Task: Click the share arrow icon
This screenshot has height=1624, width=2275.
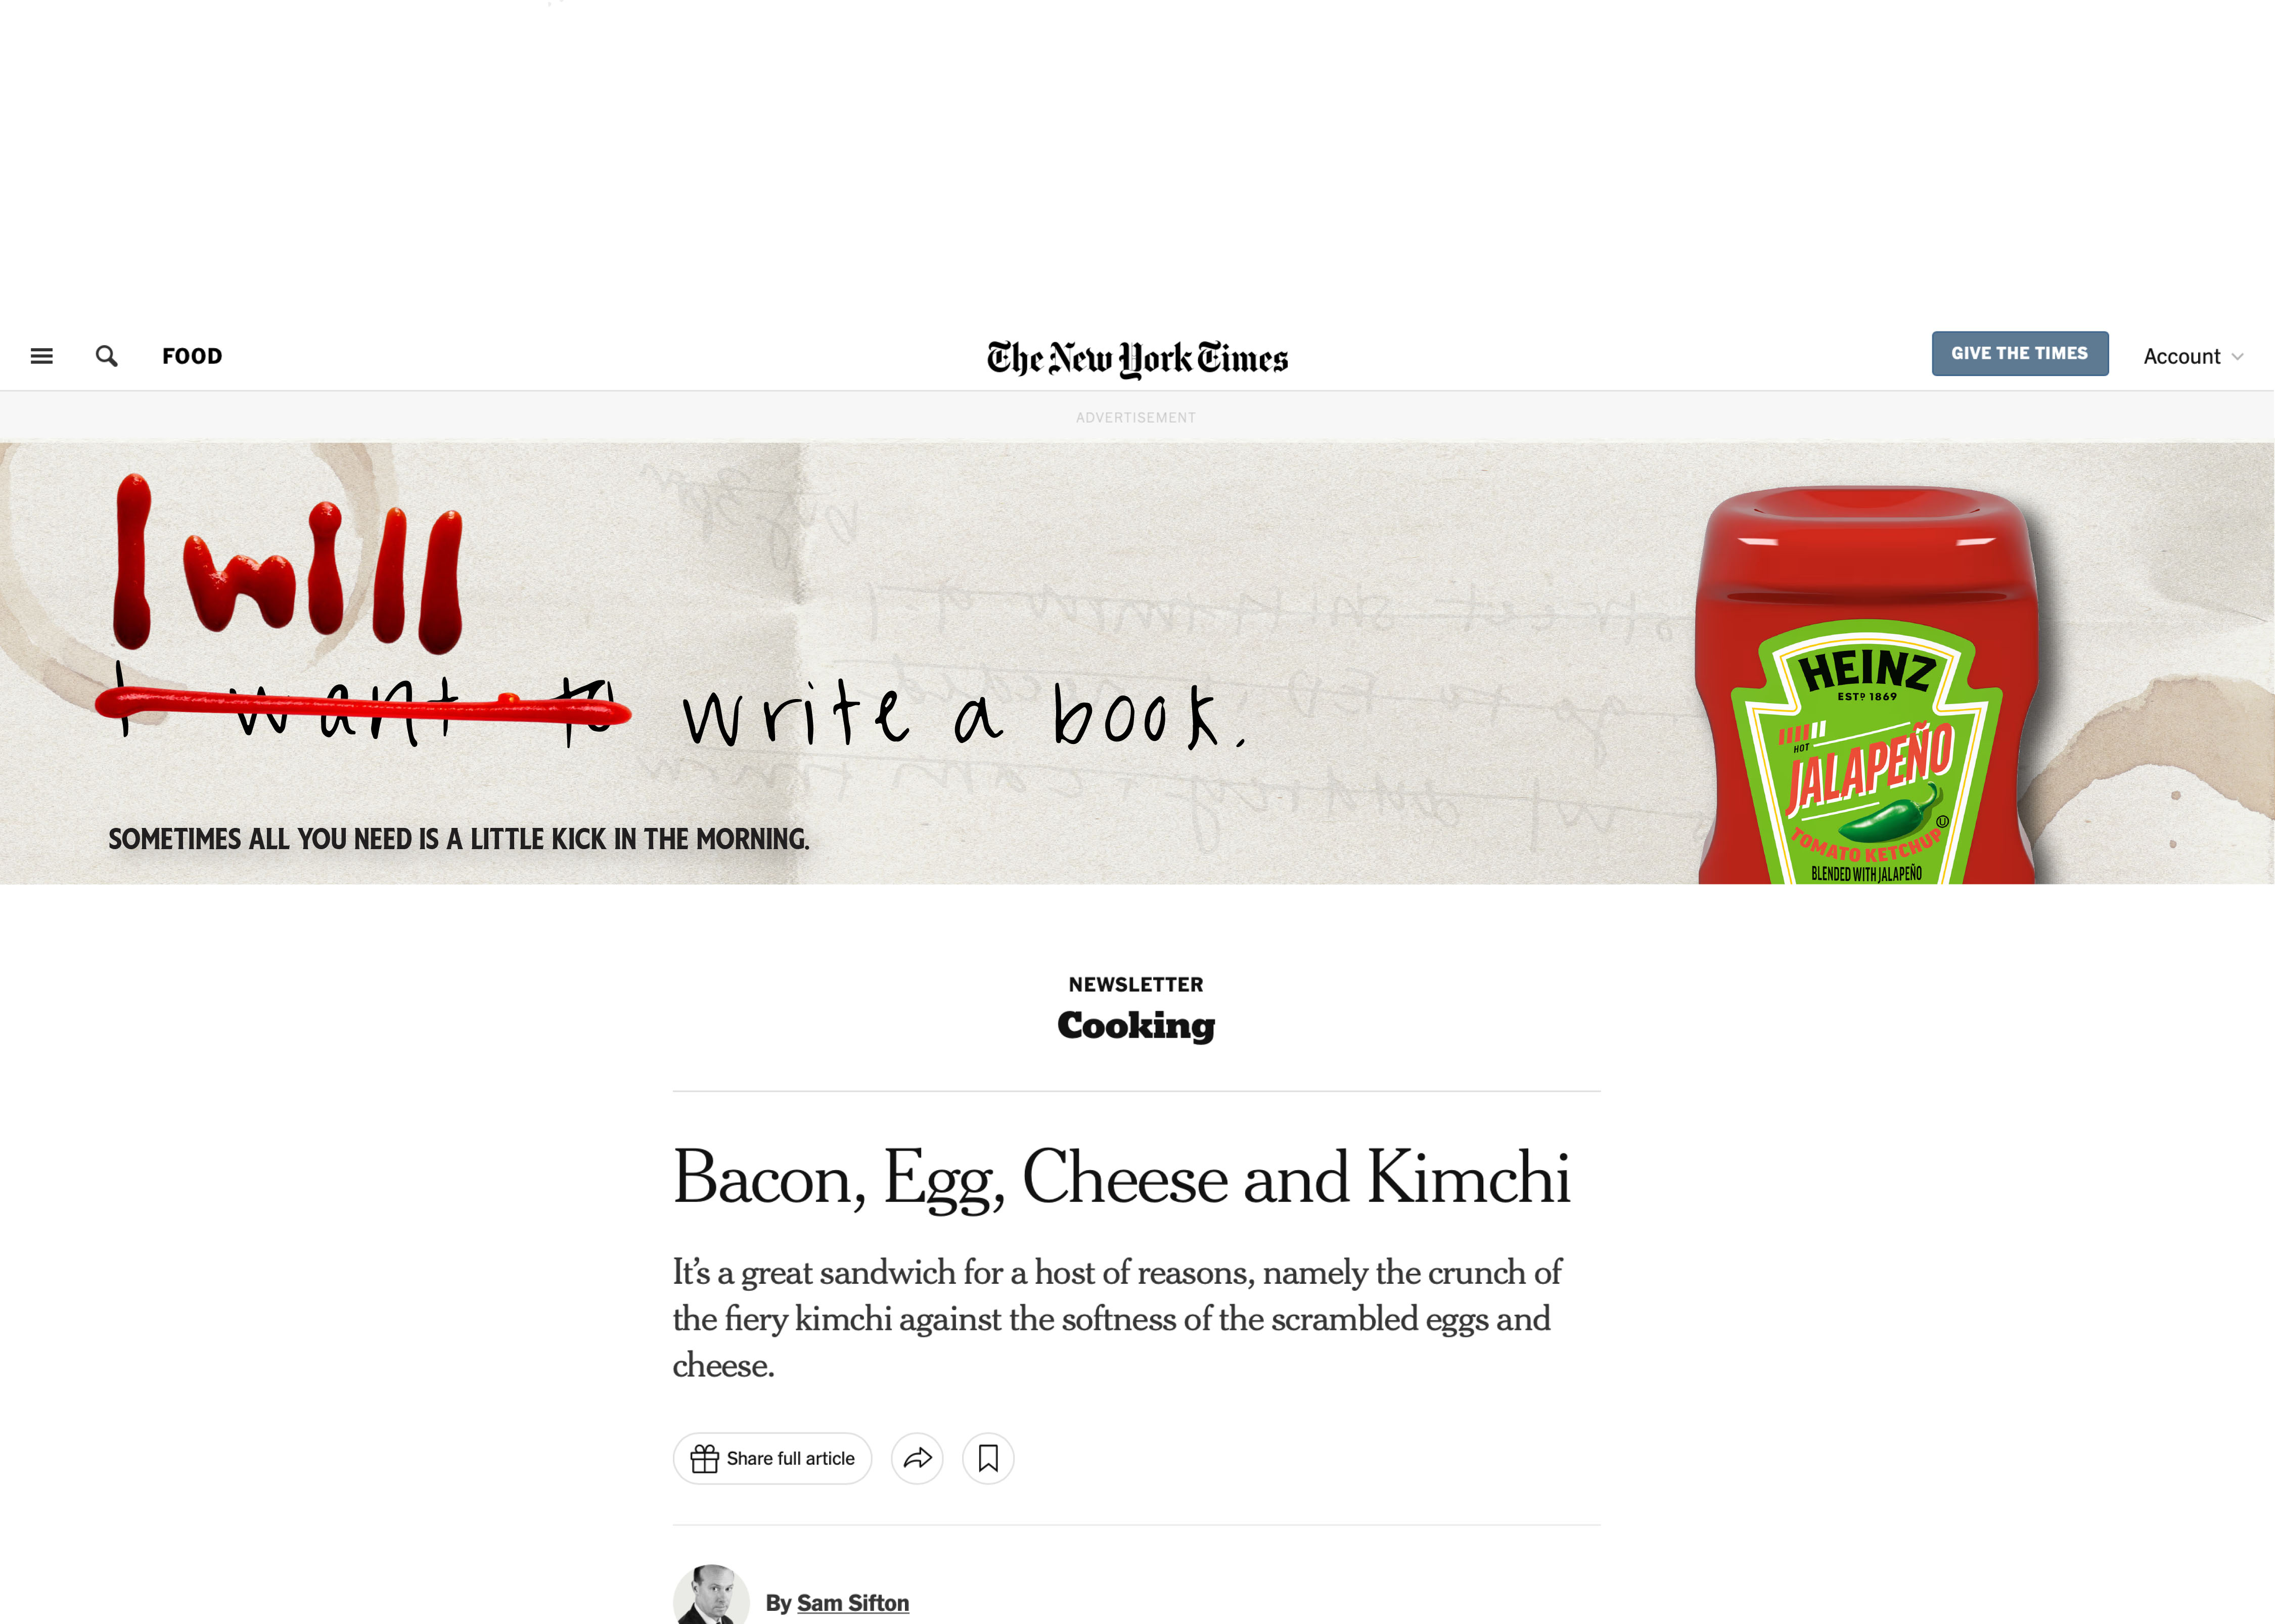Action: click(x=917, y=1459)
